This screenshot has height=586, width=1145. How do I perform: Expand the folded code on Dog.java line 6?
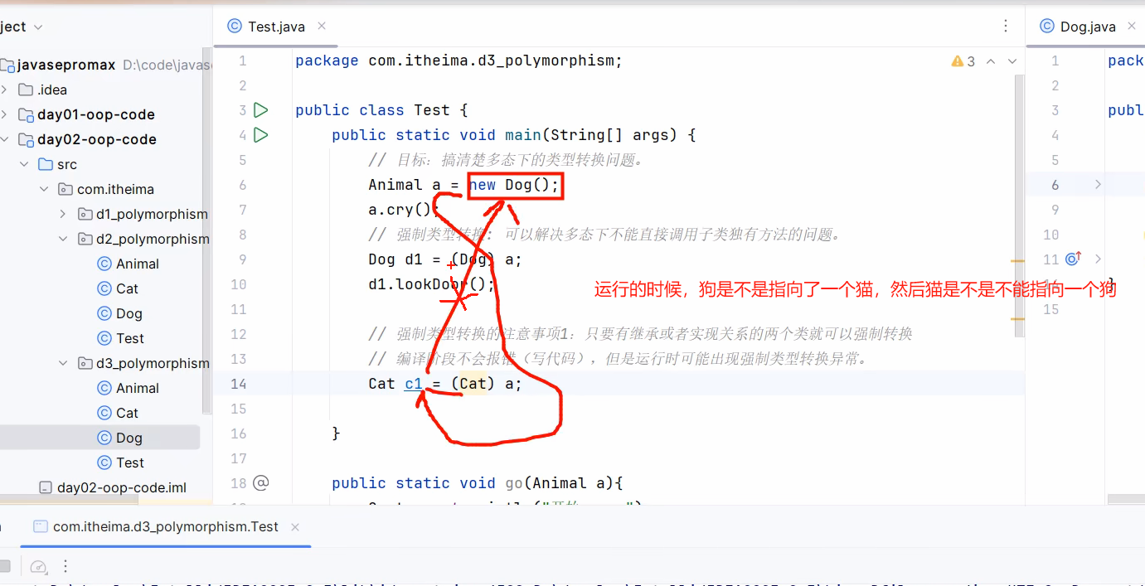pos(1098,185)
